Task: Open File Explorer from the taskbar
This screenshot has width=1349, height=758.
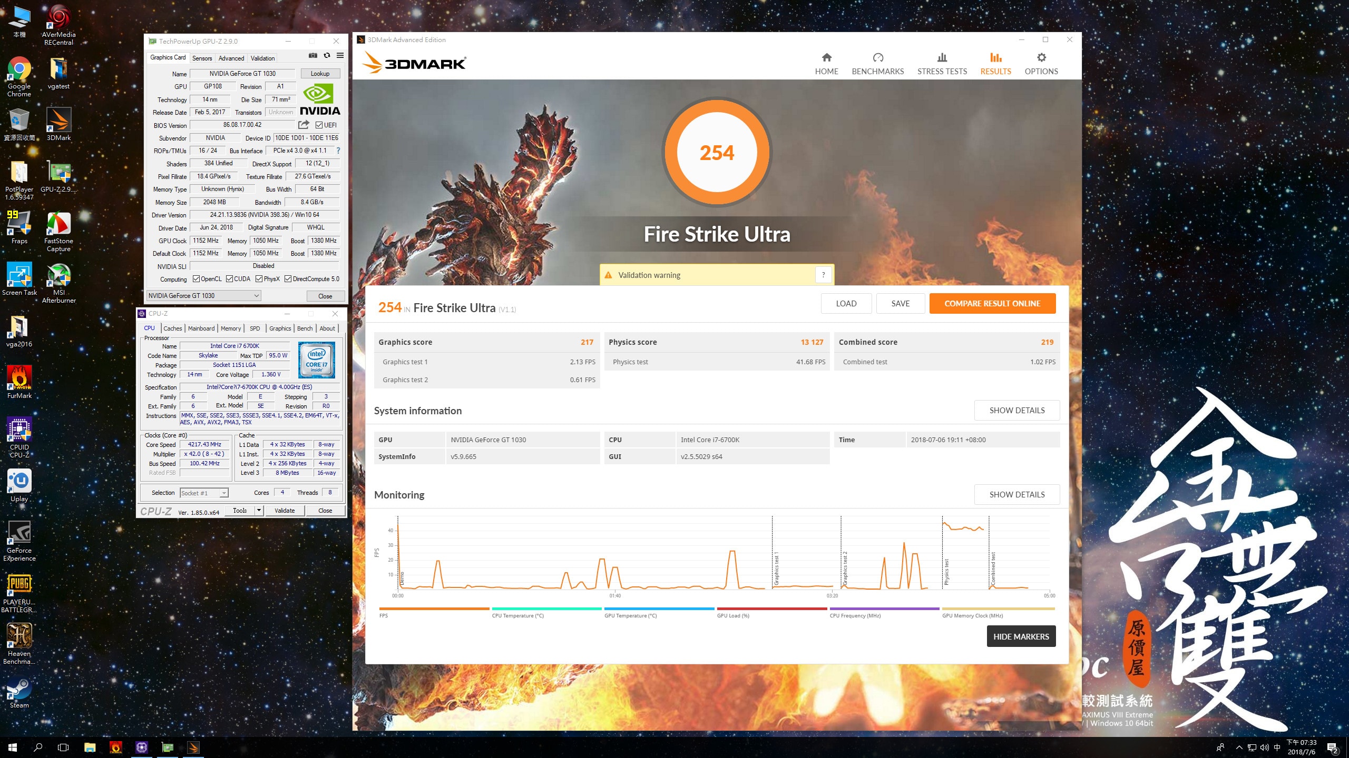Action: [x=90, y=747]
